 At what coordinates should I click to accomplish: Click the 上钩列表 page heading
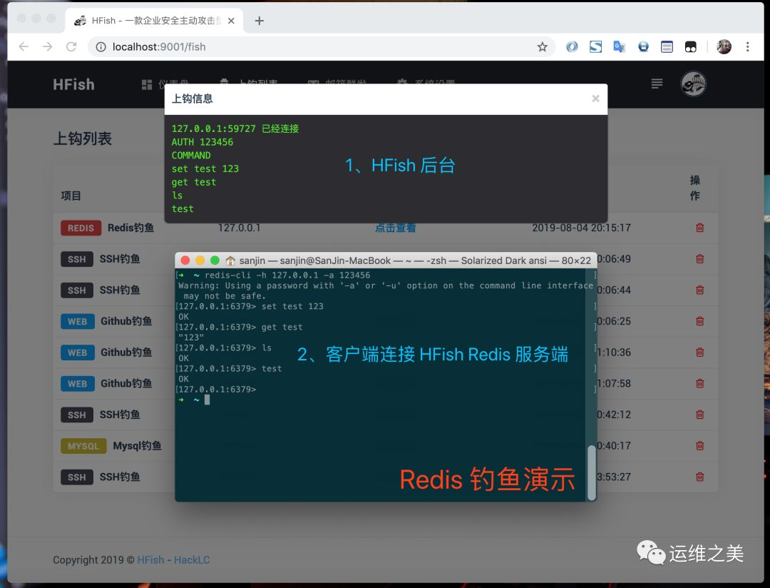coord(83,138)
